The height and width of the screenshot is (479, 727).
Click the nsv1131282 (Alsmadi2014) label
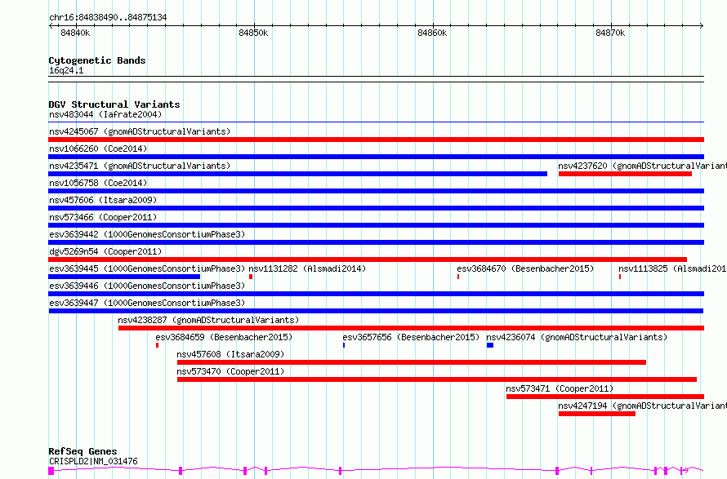coord(307,268)
